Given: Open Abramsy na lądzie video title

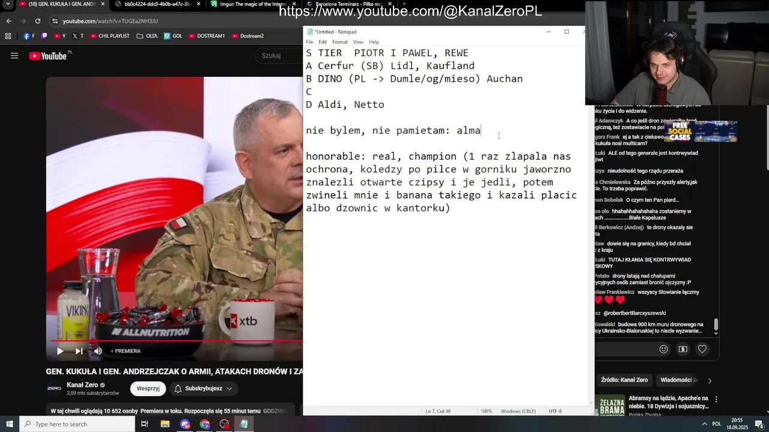Looking at the screenshot, I should point(669,402).
